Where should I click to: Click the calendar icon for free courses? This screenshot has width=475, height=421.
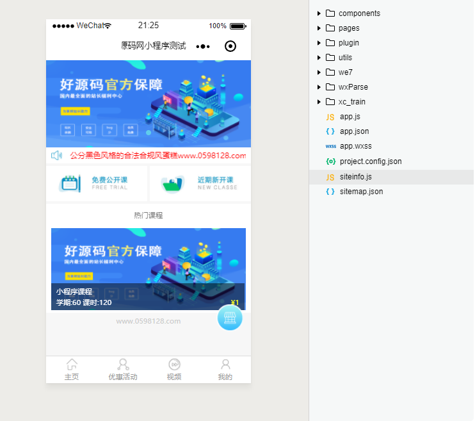(70, 183)
